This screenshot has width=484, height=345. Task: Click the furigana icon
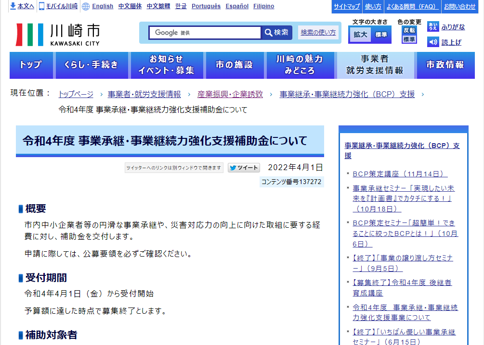click(x=433, y=27)
